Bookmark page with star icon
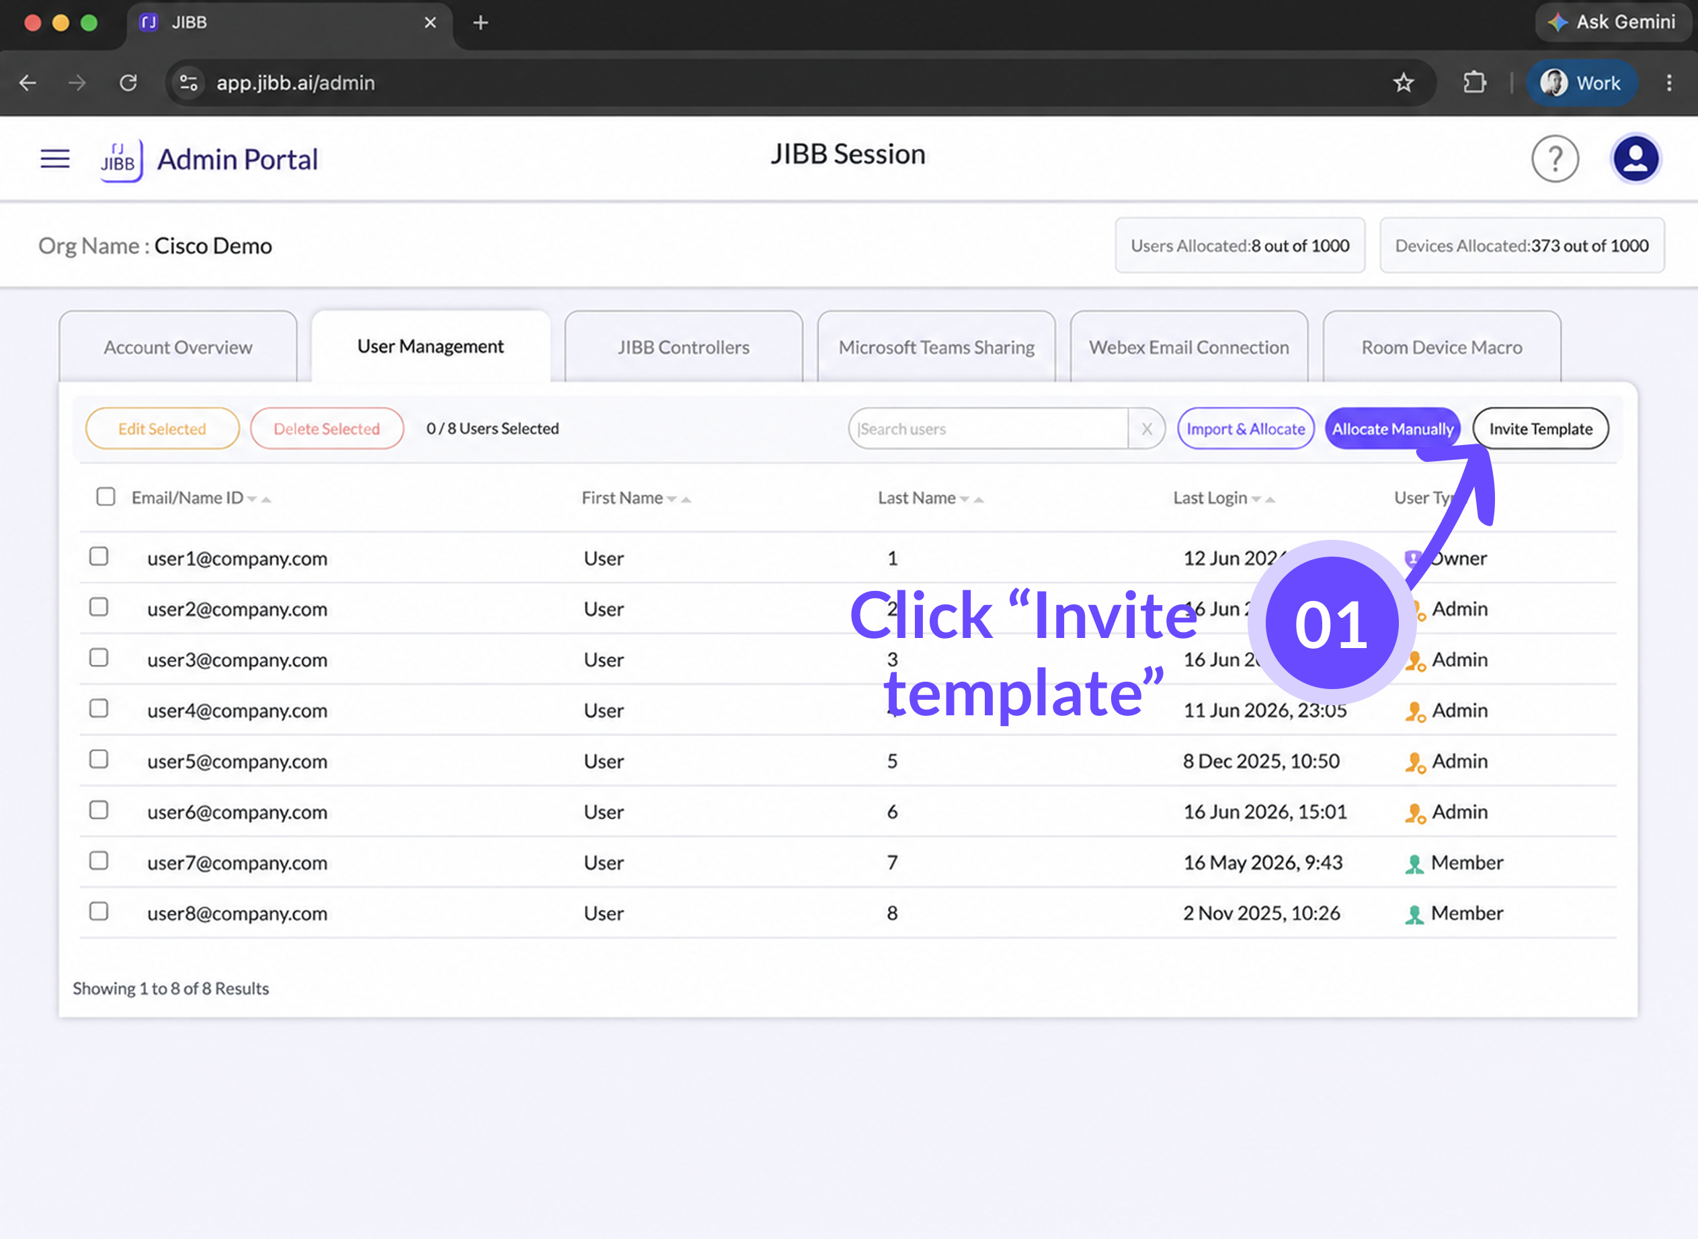Screen dimensions: 1698x1239 click(1404, 83)
